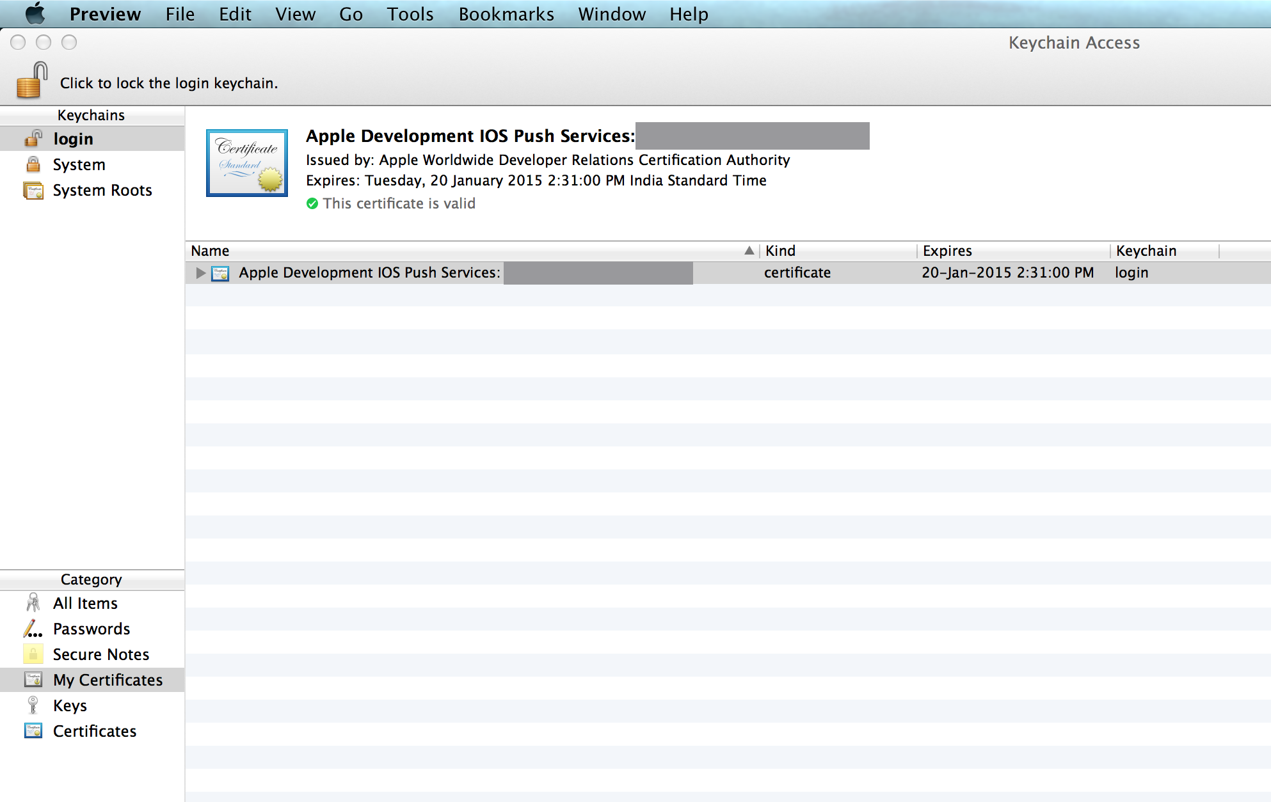Sort by the Name column header
1271x802 pixels.
pos(472,251)
